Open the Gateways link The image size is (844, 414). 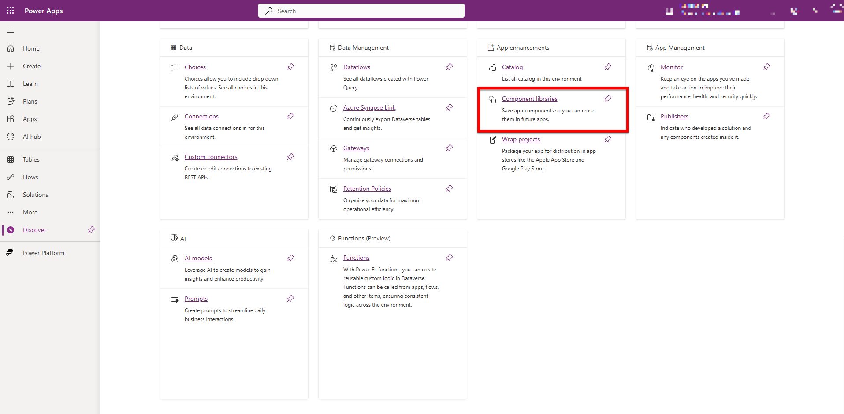tap(356, 148)
